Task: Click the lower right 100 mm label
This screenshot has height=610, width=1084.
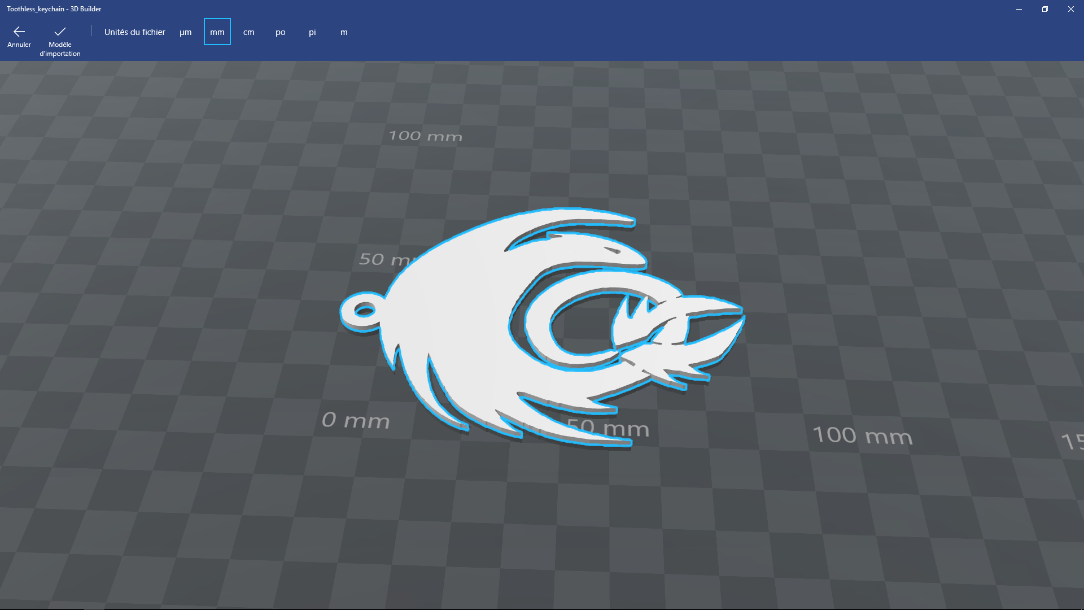Action: (862, 435)
